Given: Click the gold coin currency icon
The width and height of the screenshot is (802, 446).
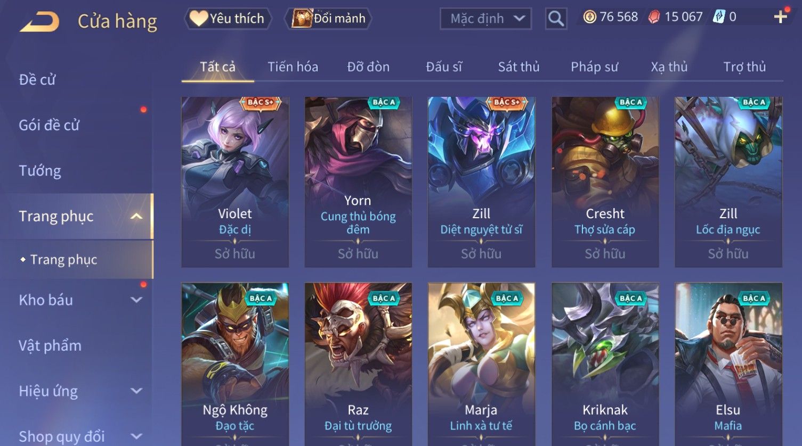Looking at the screenshot, I should click(x=589, y=18).
